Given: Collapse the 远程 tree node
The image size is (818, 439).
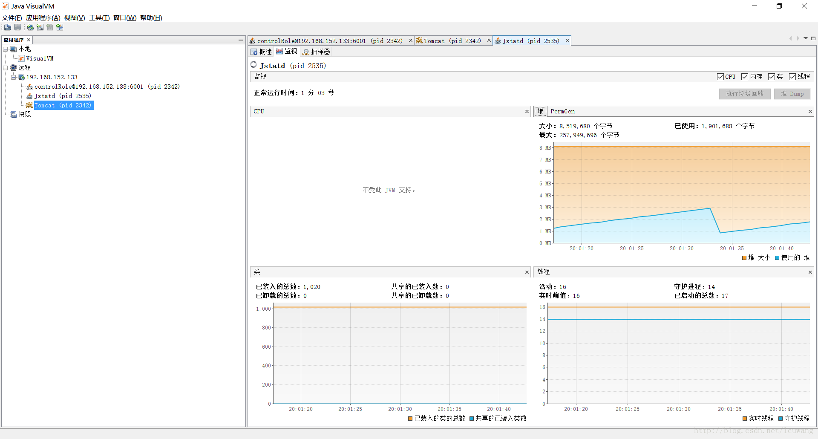Looking at the screenshot, I should tap(6, 68).
